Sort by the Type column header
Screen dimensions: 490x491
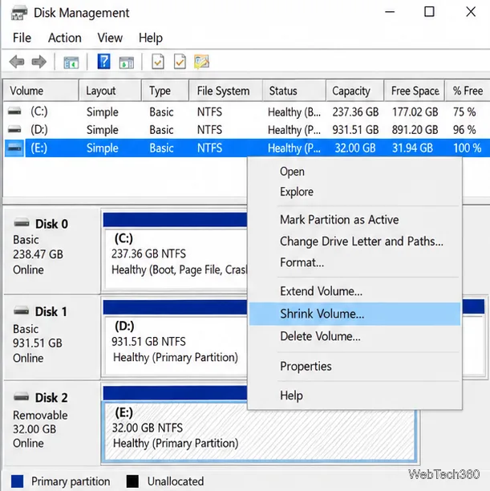pos(165,91)
